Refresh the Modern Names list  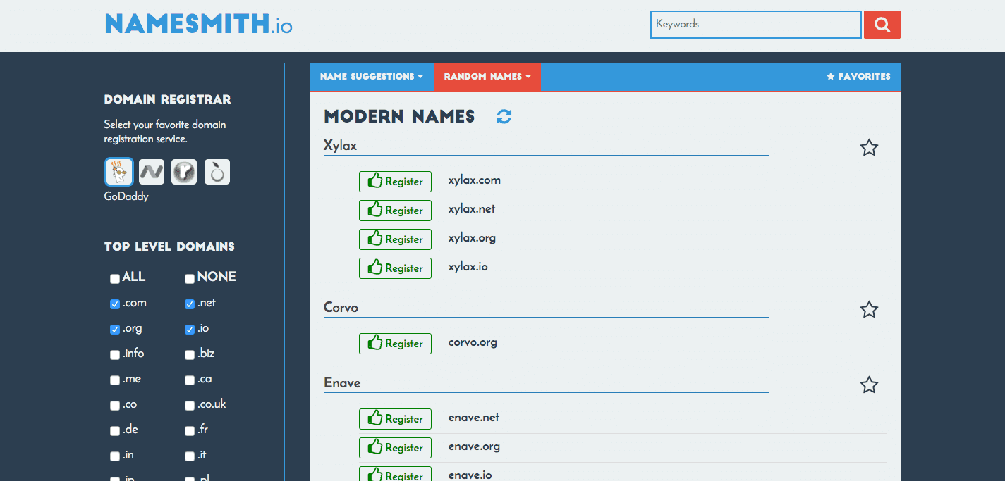point(504,117)
